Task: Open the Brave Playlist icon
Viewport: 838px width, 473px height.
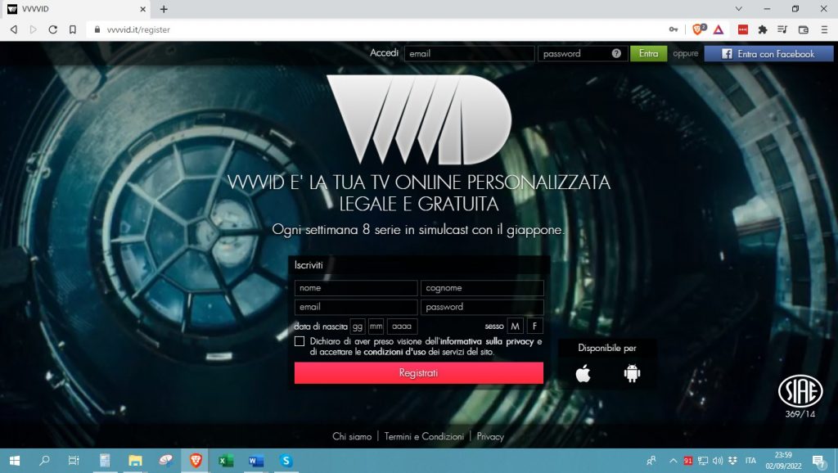Action: tap(783, 29)
